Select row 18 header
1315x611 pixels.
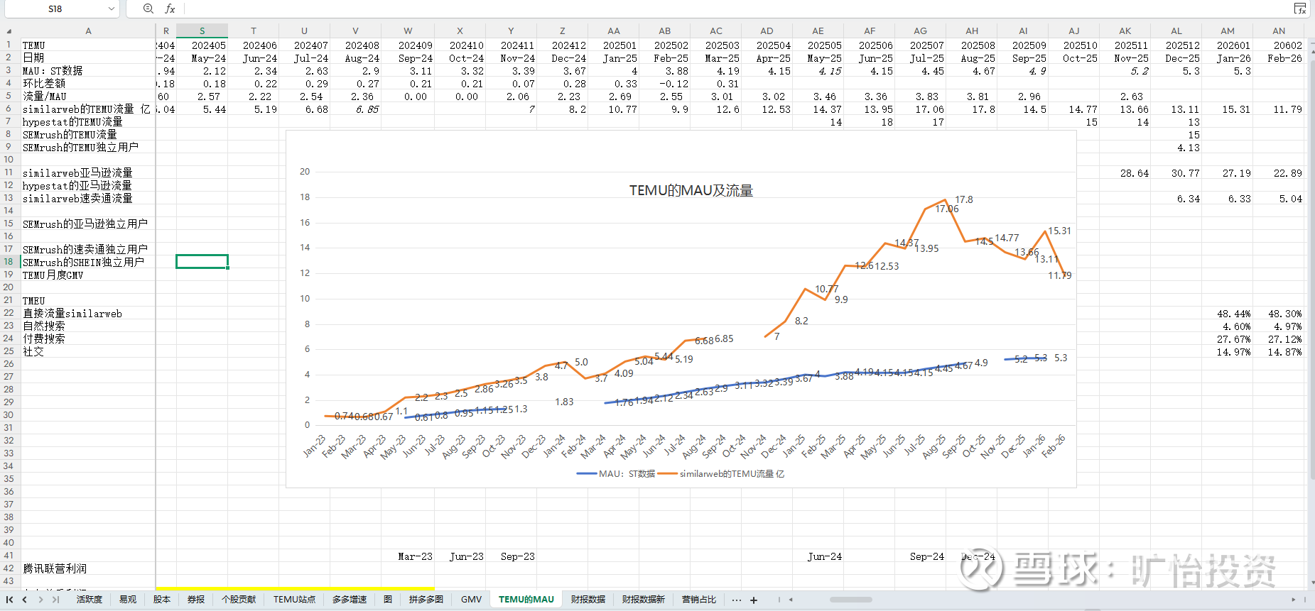point(9,262)
